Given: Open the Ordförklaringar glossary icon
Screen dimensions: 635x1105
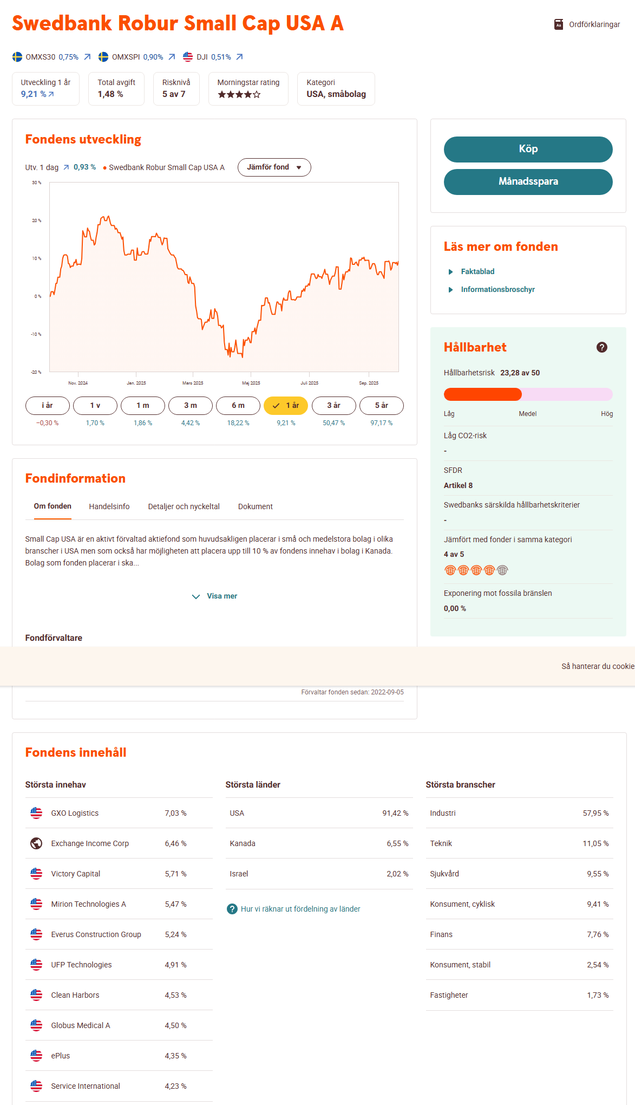Looking at the screenshot, I should coord(559,24).
